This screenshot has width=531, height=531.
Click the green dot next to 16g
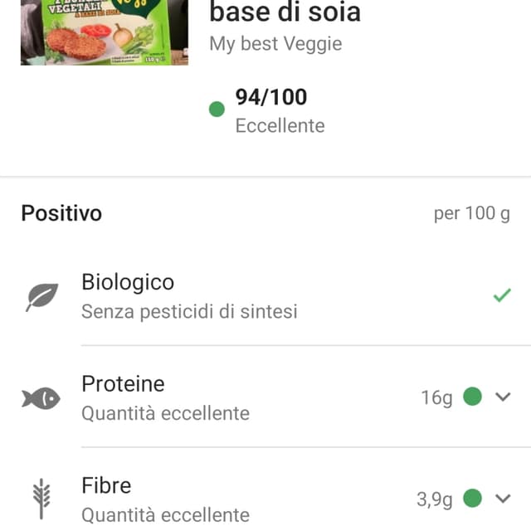[x=472, y=397]
